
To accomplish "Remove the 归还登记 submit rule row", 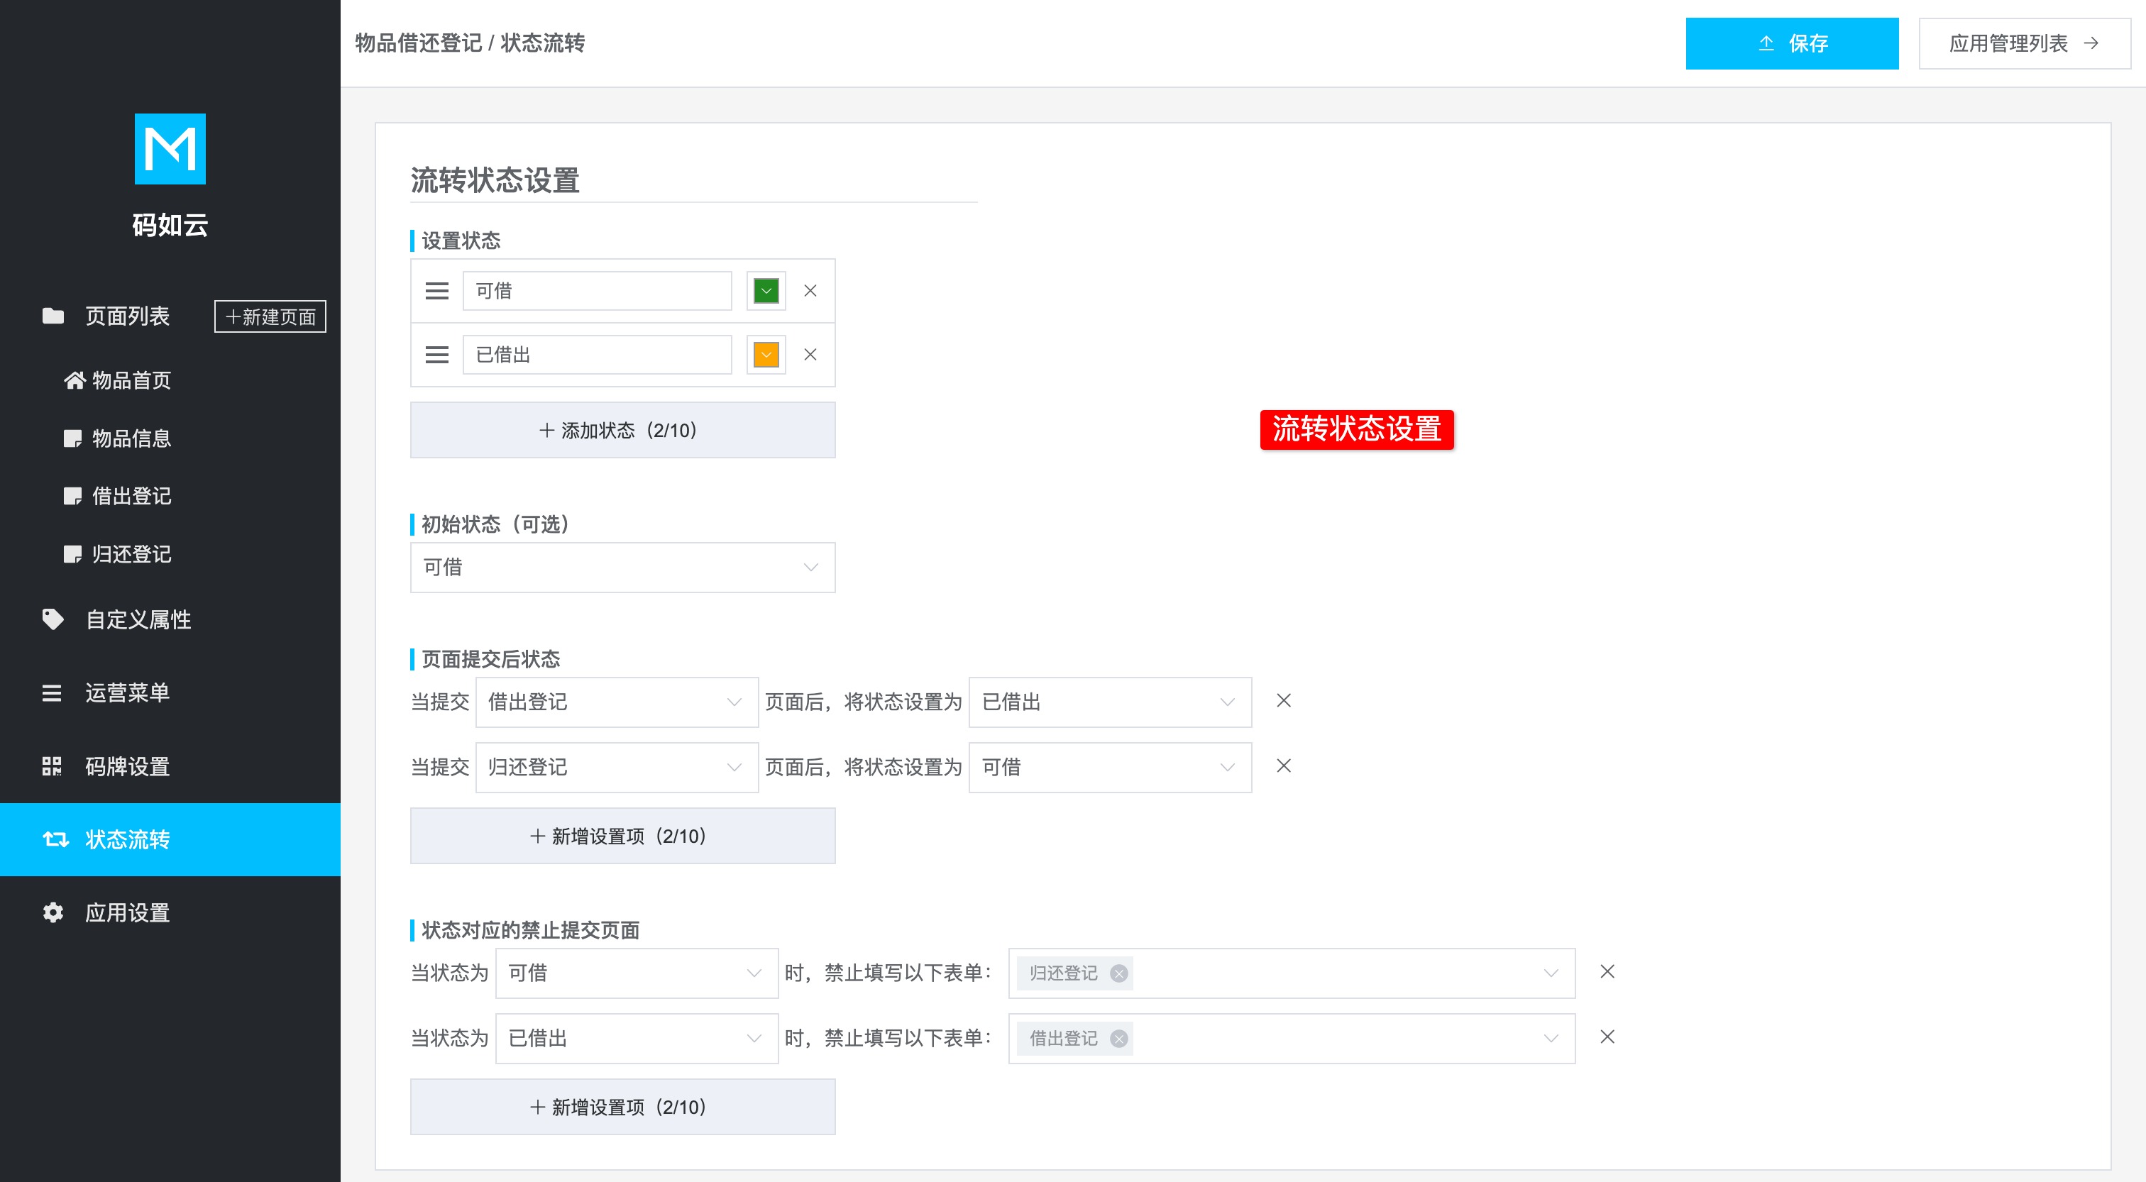I will [1284, 766].
